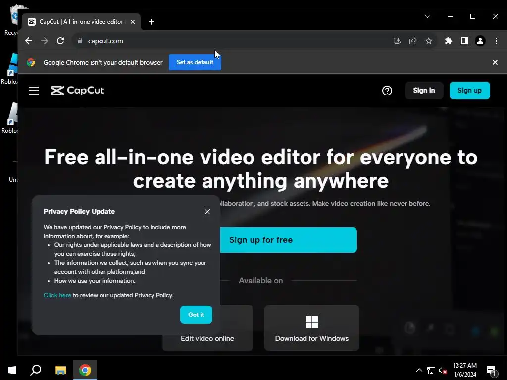Expand the Chrome tab search chevron
Screen dimensions: 507x380
pos(427,16)
